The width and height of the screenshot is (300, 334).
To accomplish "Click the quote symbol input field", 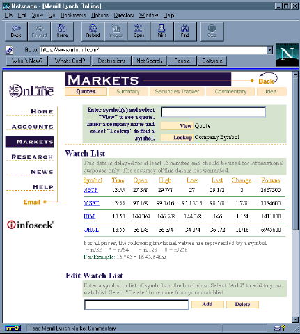I will pos(213,112).
